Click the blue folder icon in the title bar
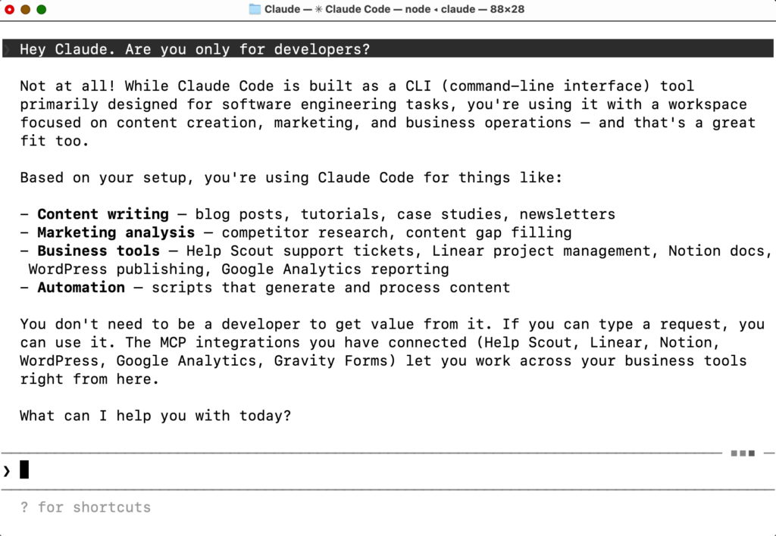The image size is (776, 536). pos(255,9)
